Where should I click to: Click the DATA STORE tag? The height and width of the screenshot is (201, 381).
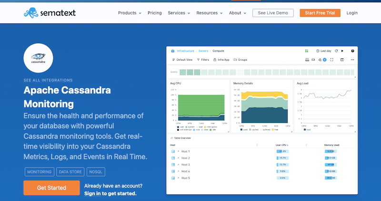[70, 172]
